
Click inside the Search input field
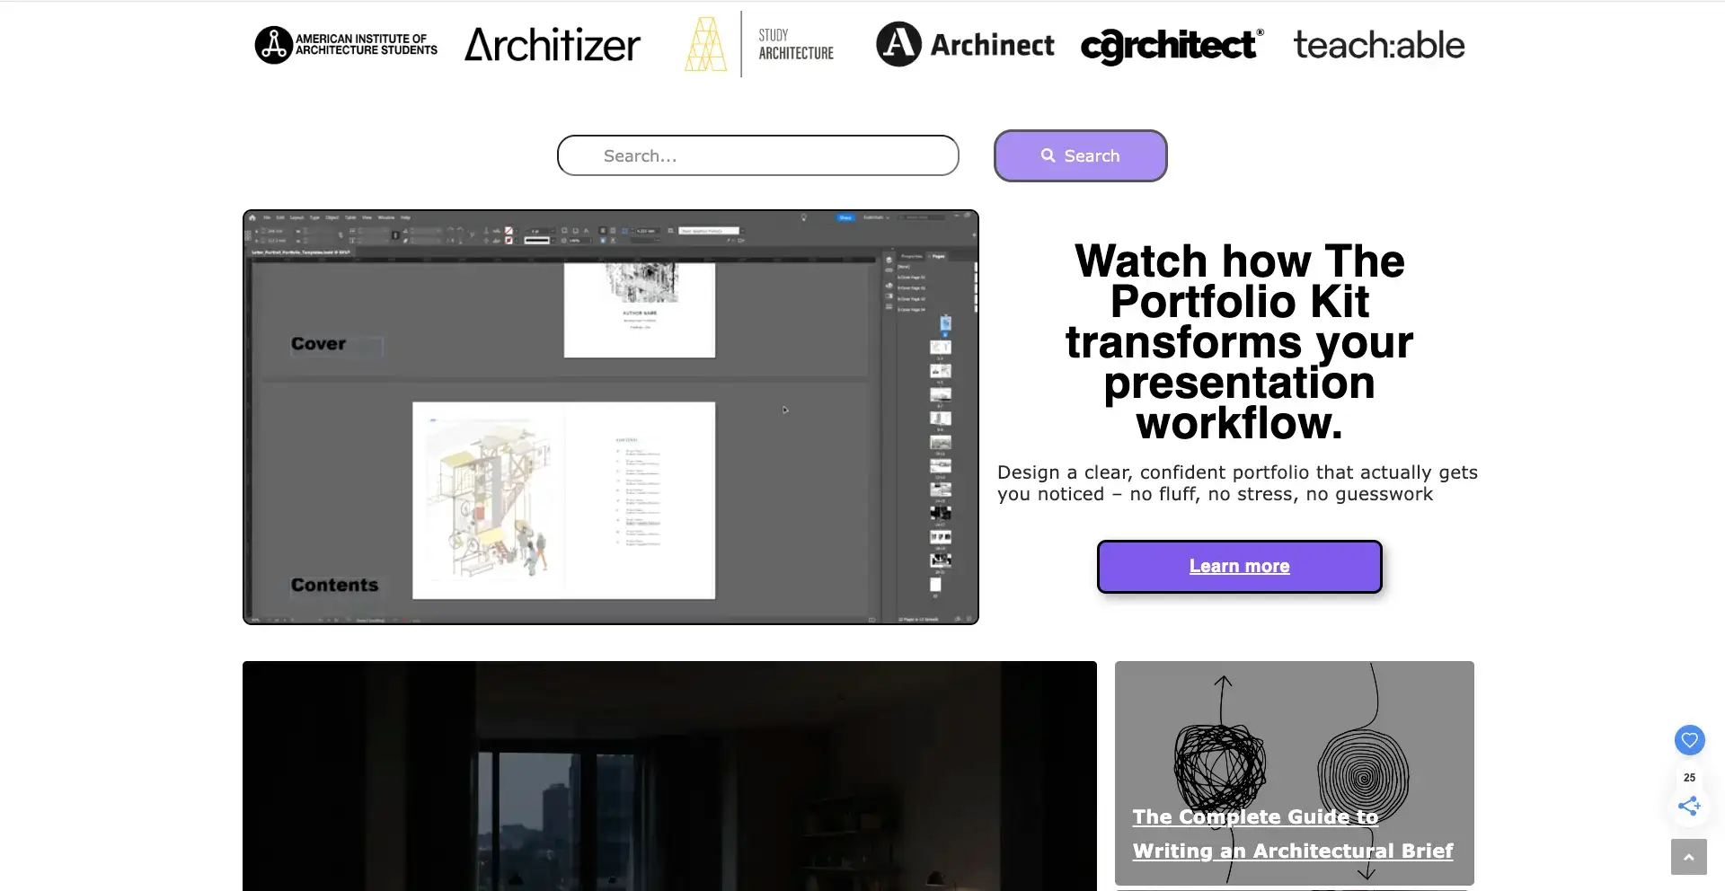point(757,155)
